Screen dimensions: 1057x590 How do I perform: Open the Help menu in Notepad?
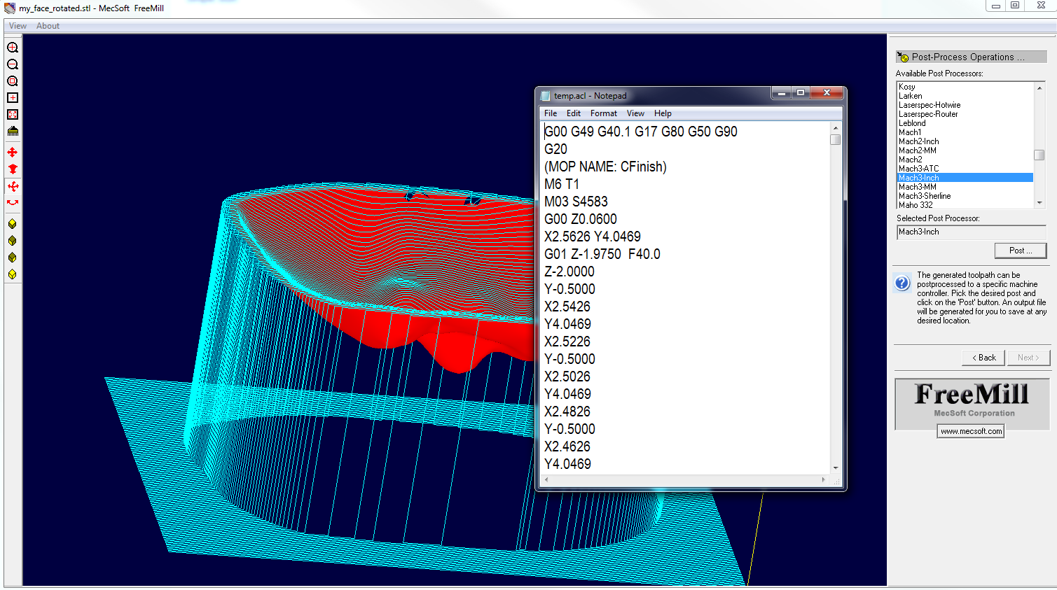click(663, 113)
